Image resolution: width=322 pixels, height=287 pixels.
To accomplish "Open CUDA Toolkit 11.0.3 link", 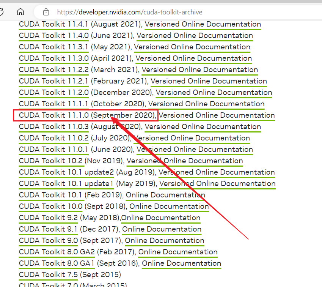I will [x=54, y=127].
